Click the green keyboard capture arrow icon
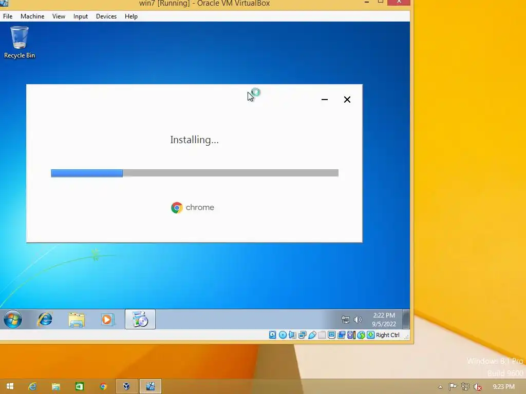526x394 pixels. [x=370, y=334]
